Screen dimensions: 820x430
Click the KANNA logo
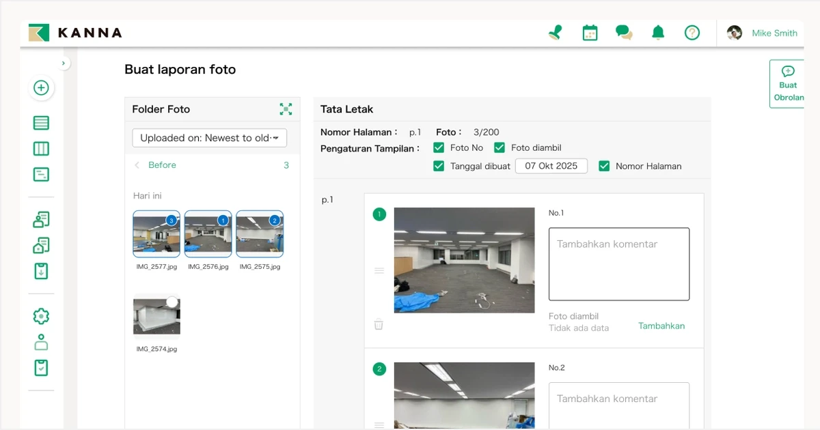75,33
